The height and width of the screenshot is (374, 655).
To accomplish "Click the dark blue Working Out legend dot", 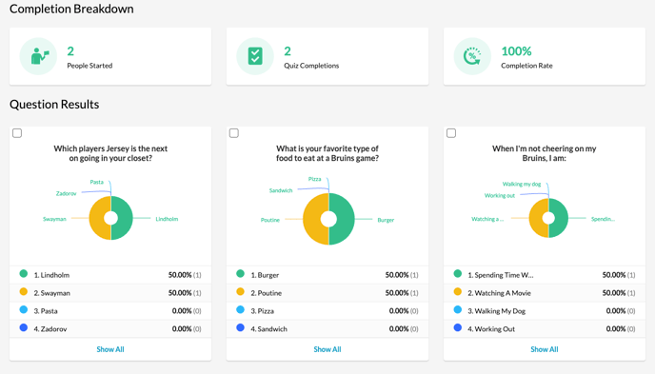I will pos(457,327).
